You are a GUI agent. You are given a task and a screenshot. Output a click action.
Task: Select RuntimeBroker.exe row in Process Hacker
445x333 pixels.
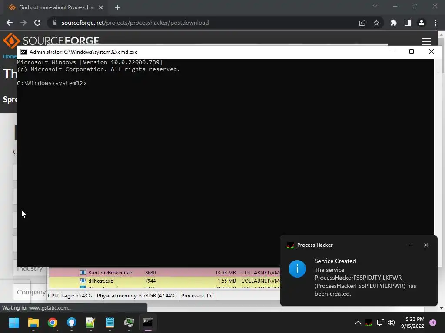(164, 272)
